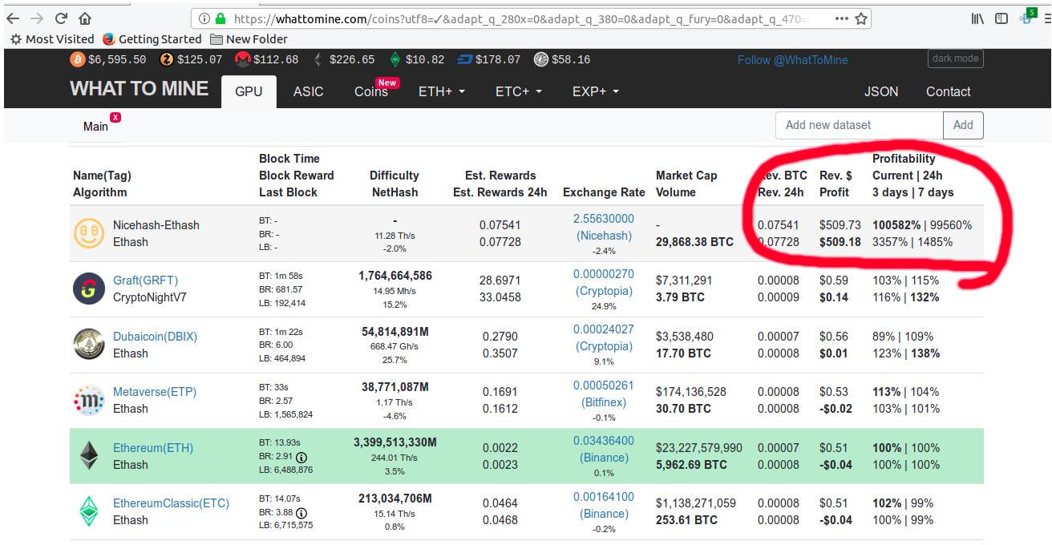Click Ethereum market cap $23,227,579,990

(699, 448)
